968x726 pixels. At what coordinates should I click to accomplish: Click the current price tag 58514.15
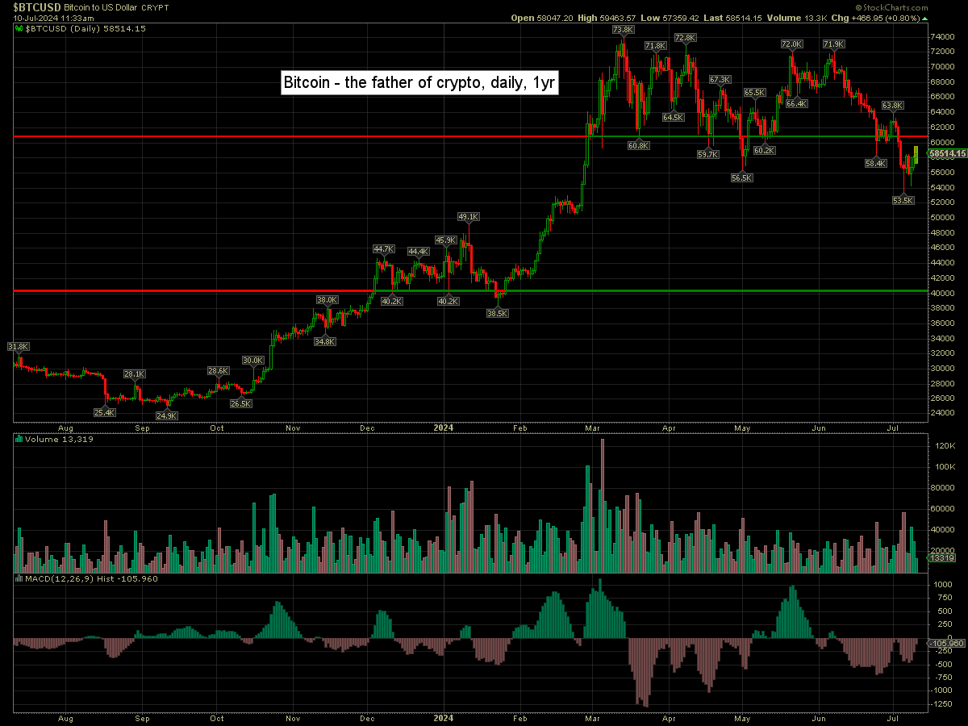pyautogui.click(x=945, y=152)
